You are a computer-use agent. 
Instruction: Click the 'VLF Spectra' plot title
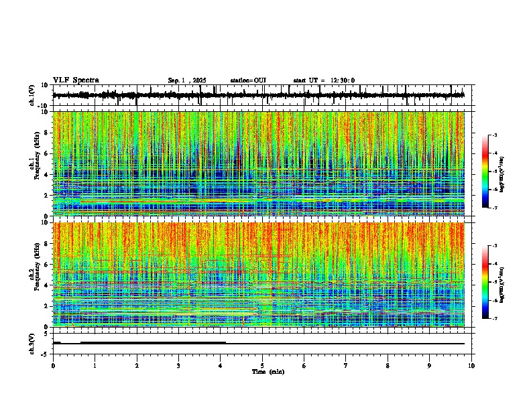point(76,80)
